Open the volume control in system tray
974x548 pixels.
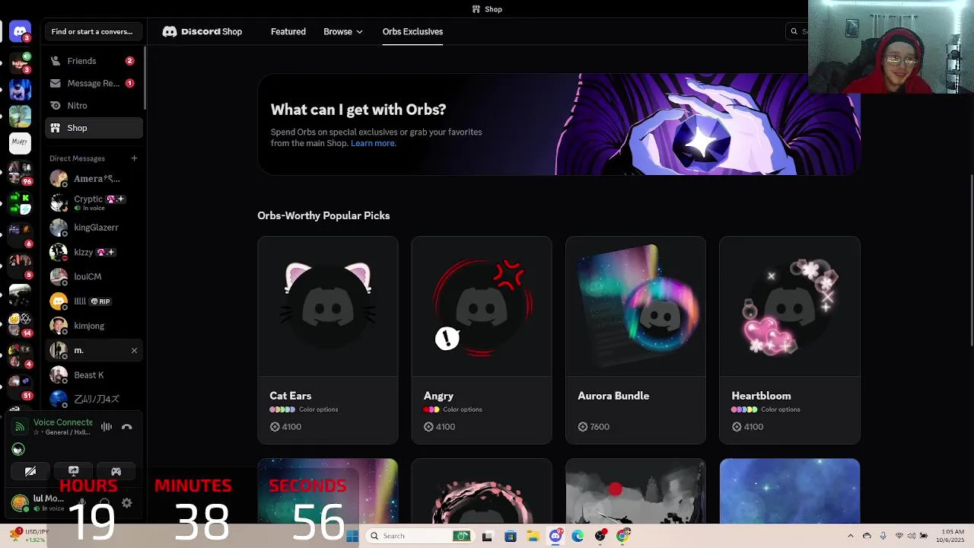coord(912,536)
